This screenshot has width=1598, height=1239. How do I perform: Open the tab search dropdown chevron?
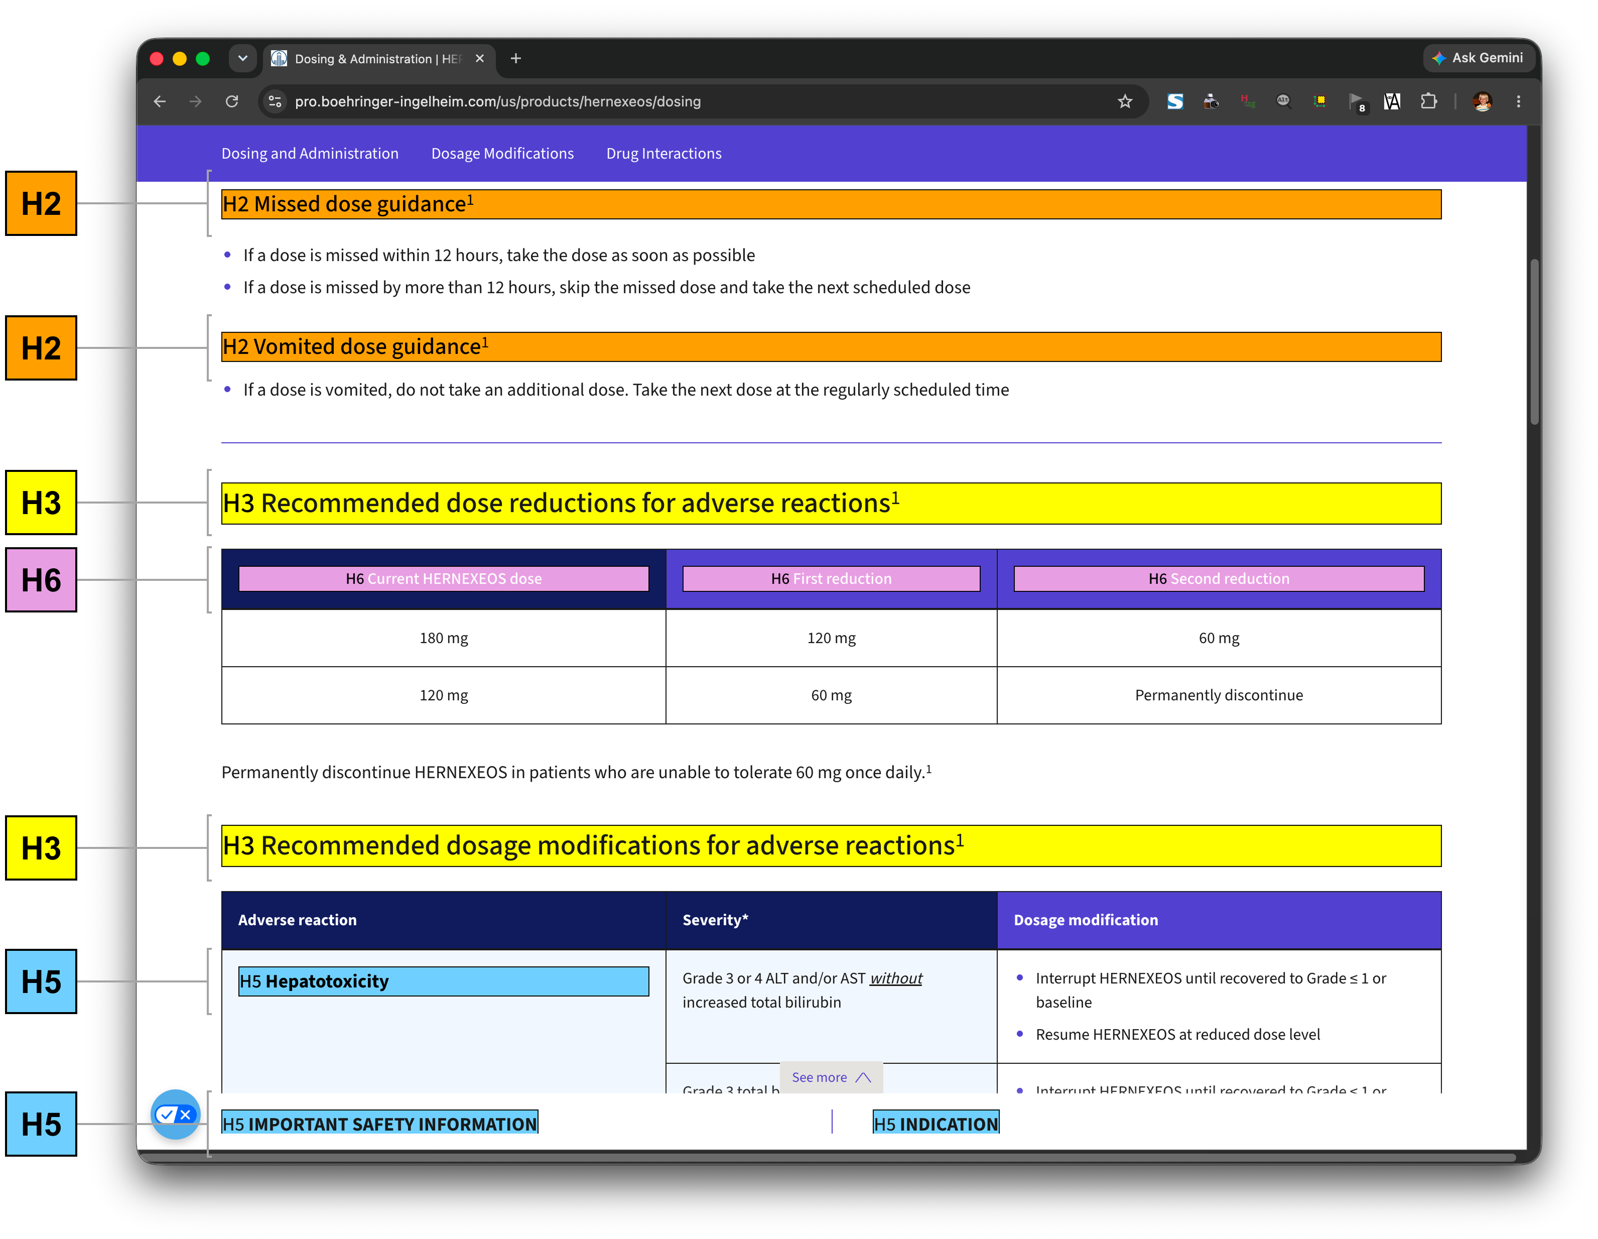click(x=242, y=59)
